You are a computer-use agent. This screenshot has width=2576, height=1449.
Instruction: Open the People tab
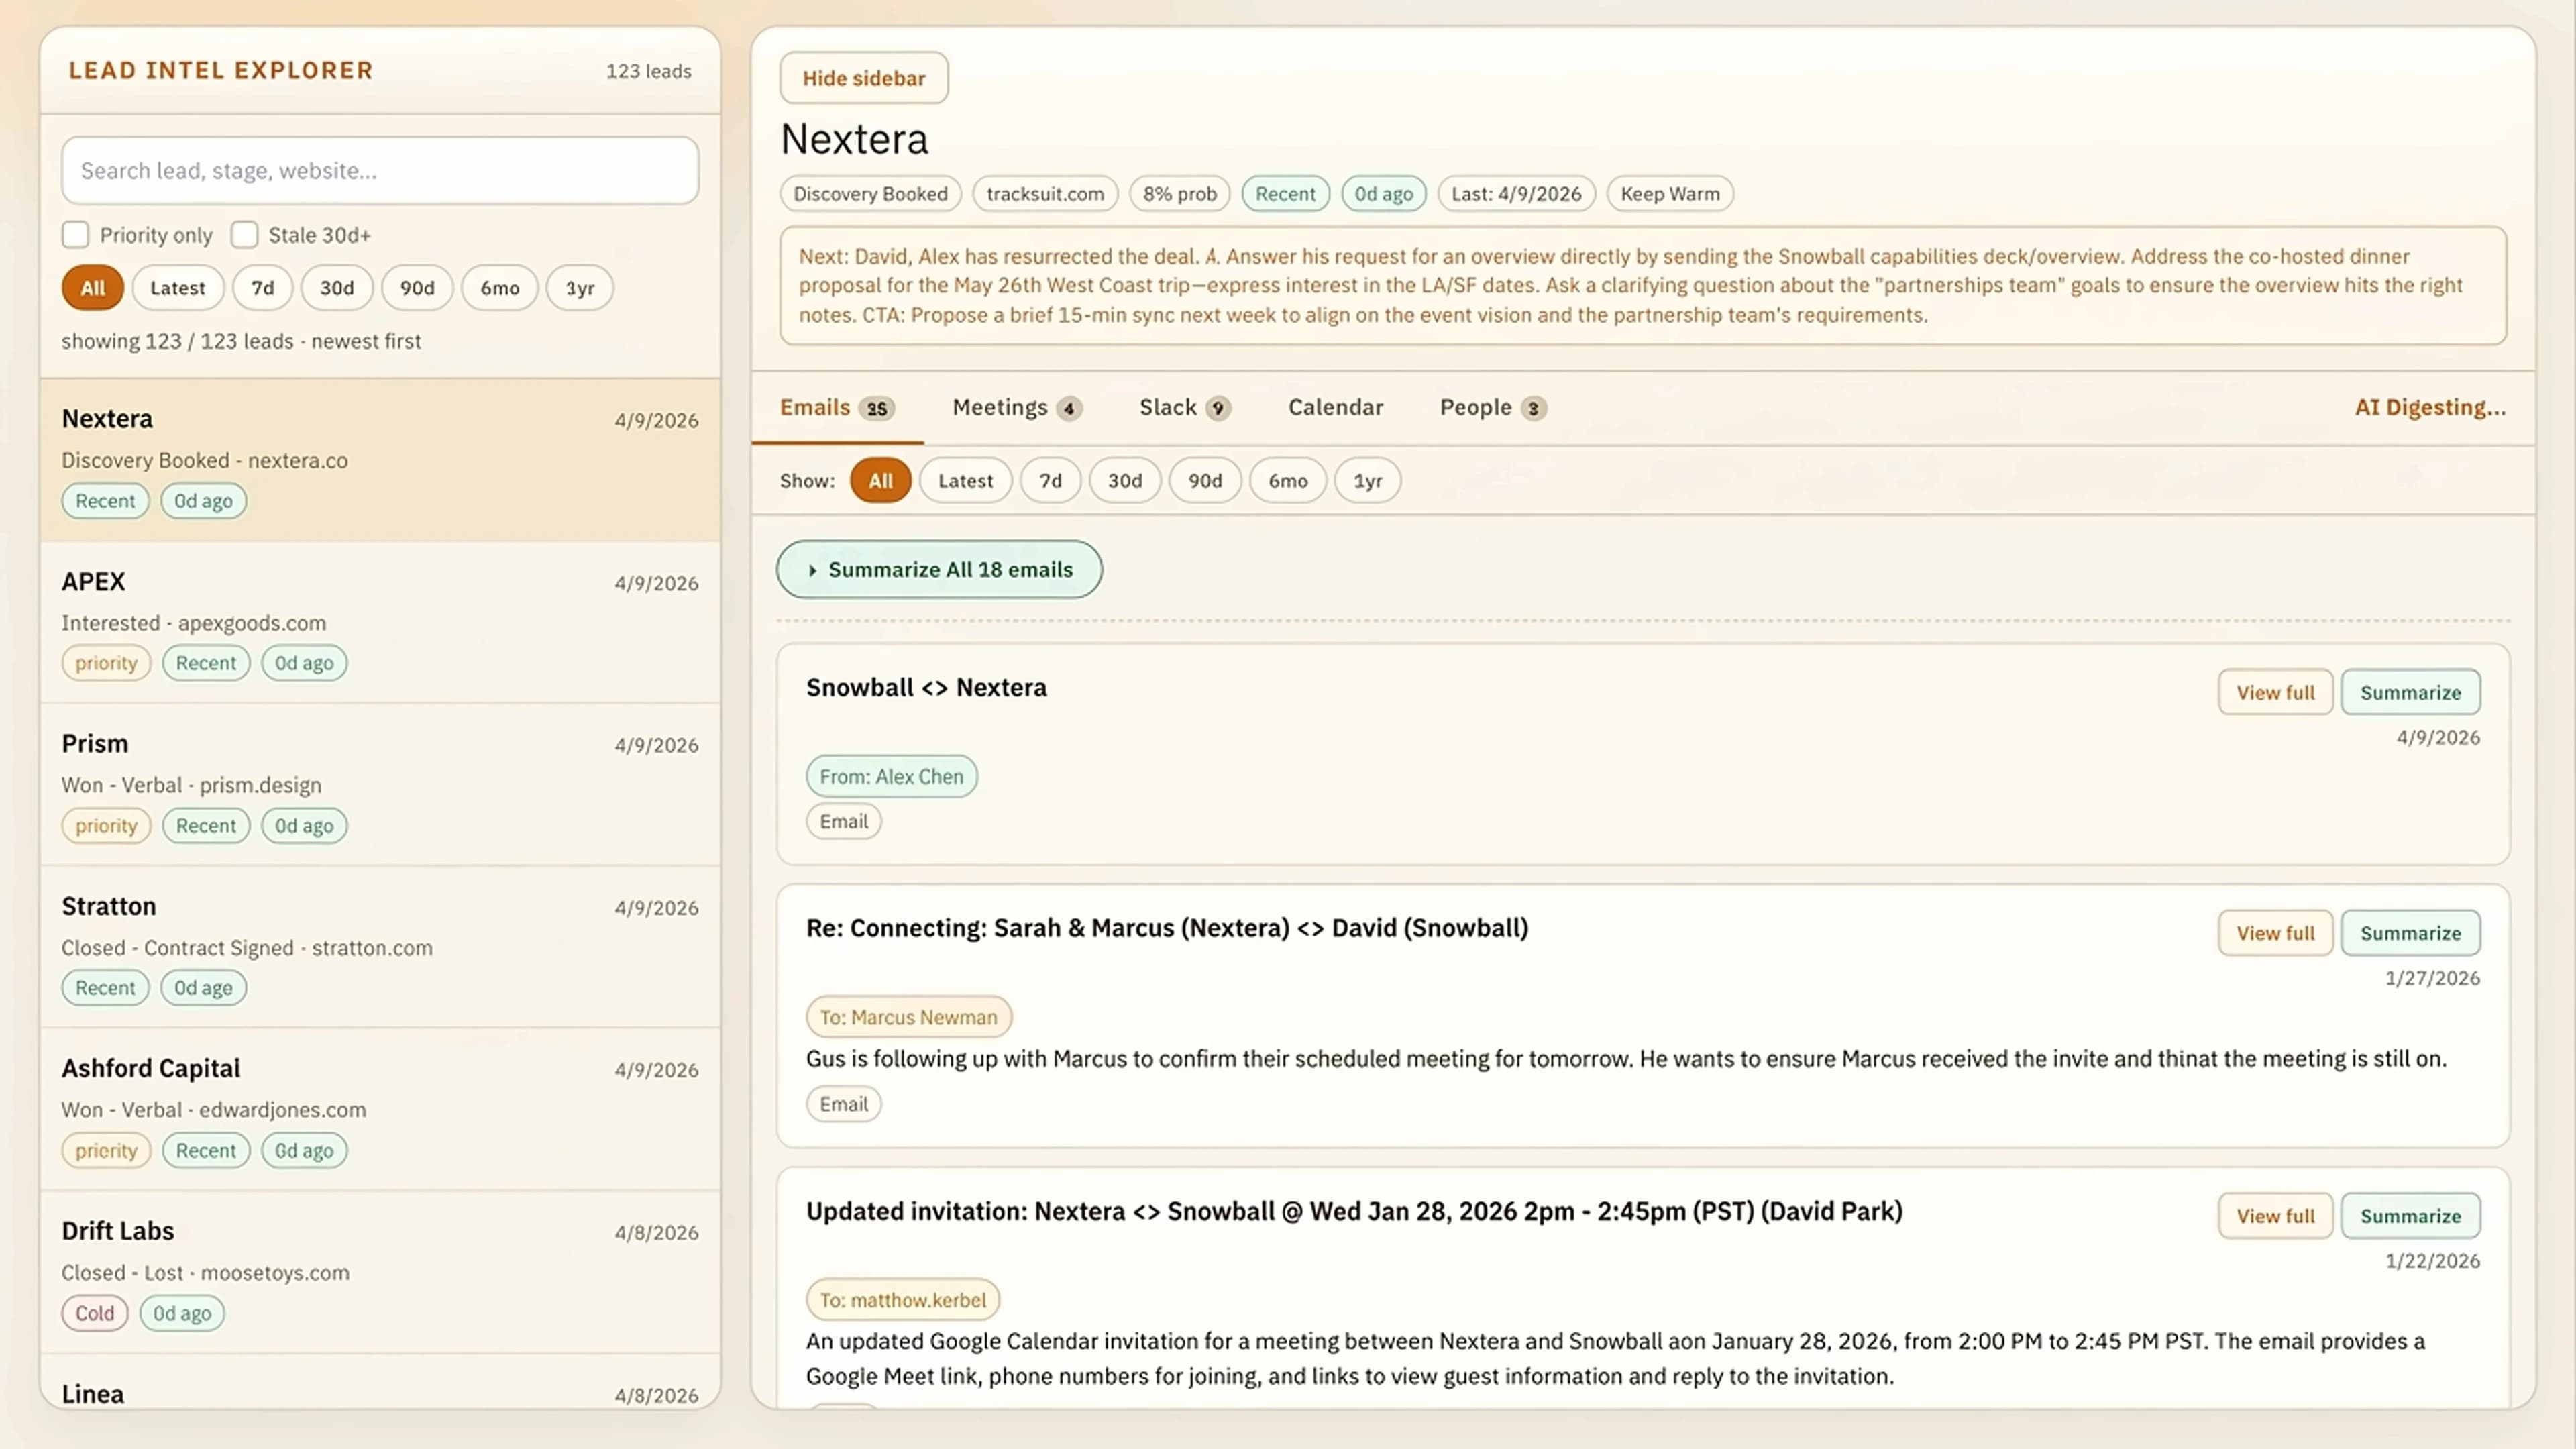point(1493,408)
